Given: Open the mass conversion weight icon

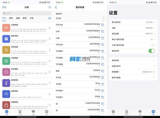Looking at the screenshot, I should click(x=6, y=105).
